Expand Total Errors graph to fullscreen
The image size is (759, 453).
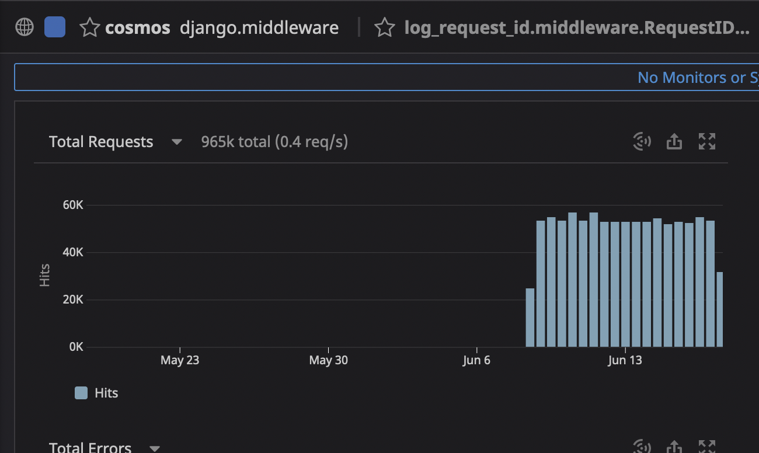point(707,446)
